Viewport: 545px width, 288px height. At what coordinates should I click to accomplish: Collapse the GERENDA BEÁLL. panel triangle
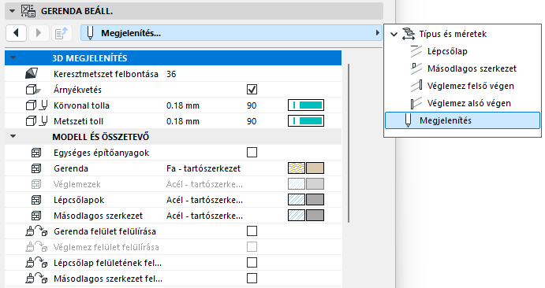(x=12, y=11)
